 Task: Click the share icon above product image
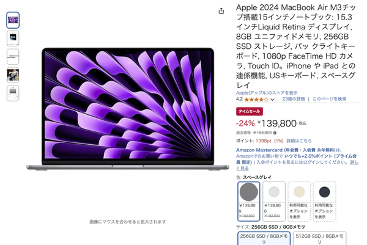(x=221, y=11)
